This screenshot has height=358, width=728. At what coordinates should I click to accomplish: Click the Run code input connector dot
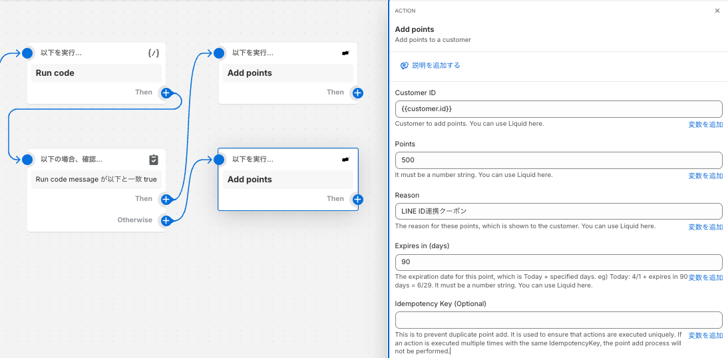(x=27, y=53)
